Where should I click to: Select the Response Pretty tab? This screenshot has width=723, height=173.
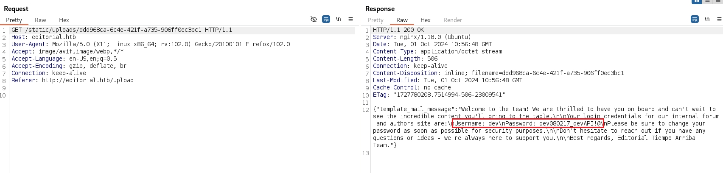point(375,20)
